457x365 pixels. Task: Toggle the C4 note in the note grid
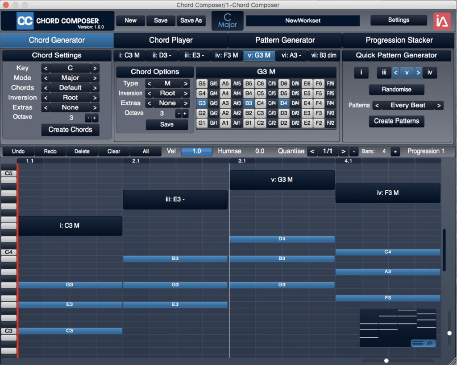click(x=260, y=103)
